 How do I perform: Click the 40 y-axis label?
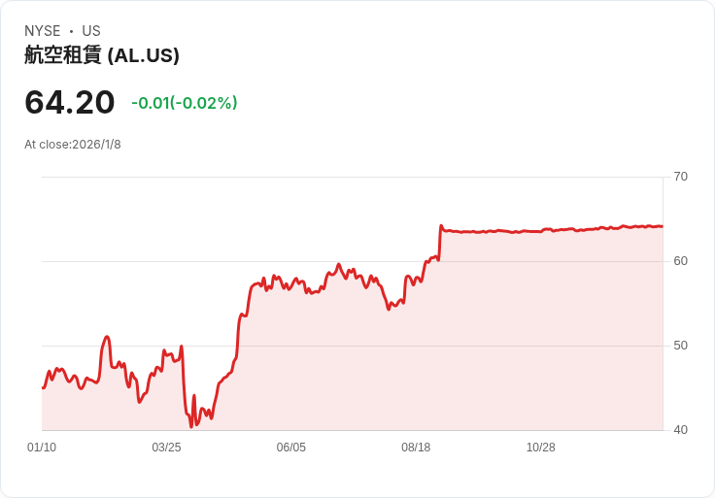pyautogui.click(x=681, y=430)
